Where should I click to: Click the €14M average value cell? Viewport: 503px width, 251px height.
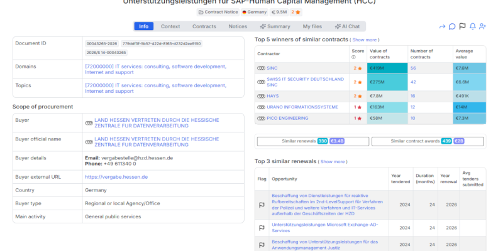point(469,107)
